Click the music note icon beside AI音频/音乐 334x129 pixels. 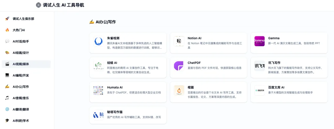point(7,98)
